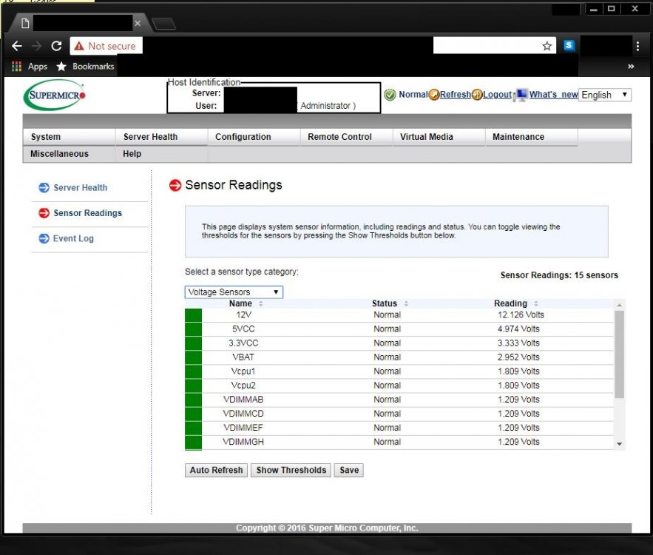Select the Vcpu2 sensor name

[243, 386]
